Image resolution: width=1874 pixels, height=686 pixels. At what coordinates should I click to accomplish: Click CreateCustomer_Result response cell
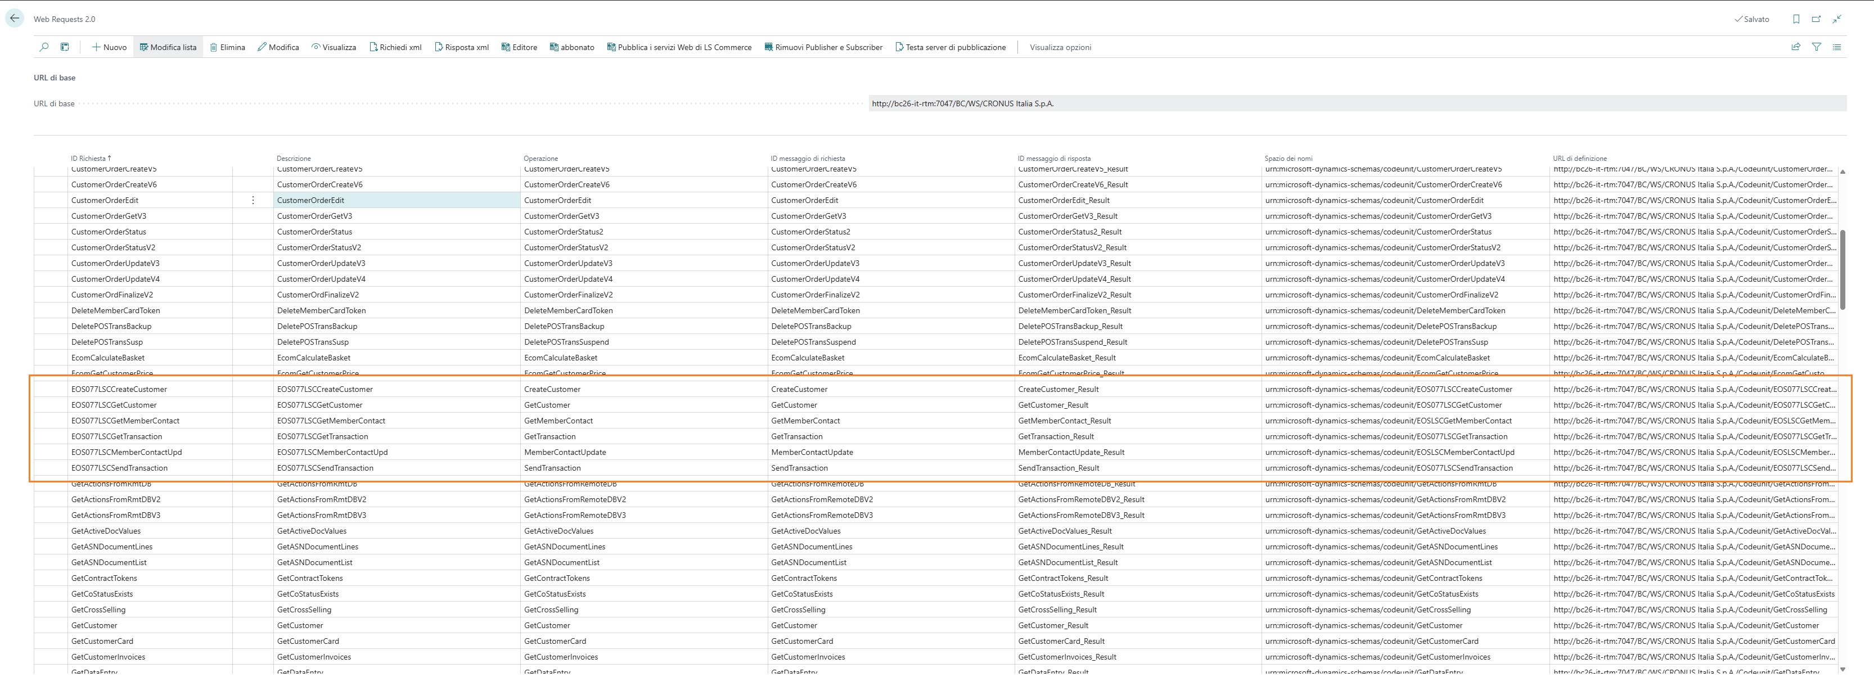pyautogui.click(x=1138, y=389)
